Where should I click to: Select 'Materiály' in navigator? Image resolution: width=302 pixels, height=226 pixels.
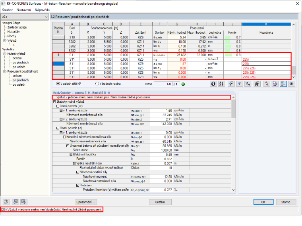14,32
